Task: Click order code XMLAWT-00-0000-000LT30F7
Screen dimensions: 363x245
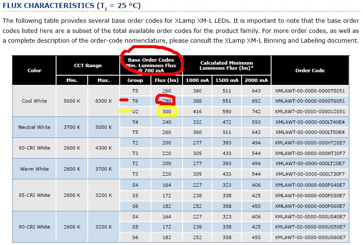Action: tap(310, 174)
